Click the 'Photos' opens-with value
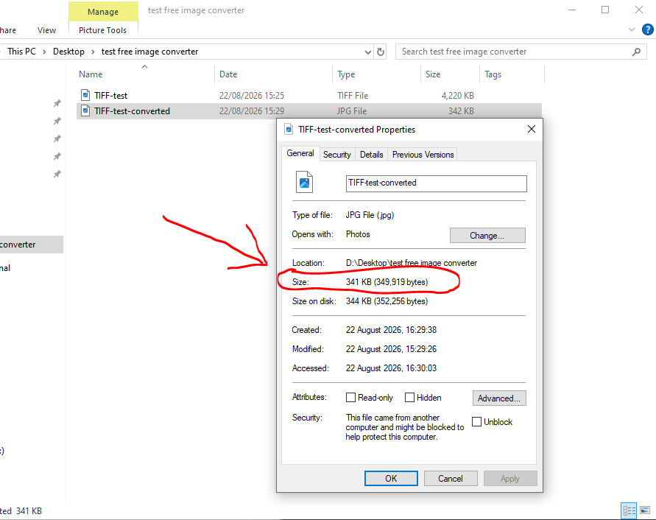Image resolution: width=656 pixels, height=520 pixels. (358, 234)
